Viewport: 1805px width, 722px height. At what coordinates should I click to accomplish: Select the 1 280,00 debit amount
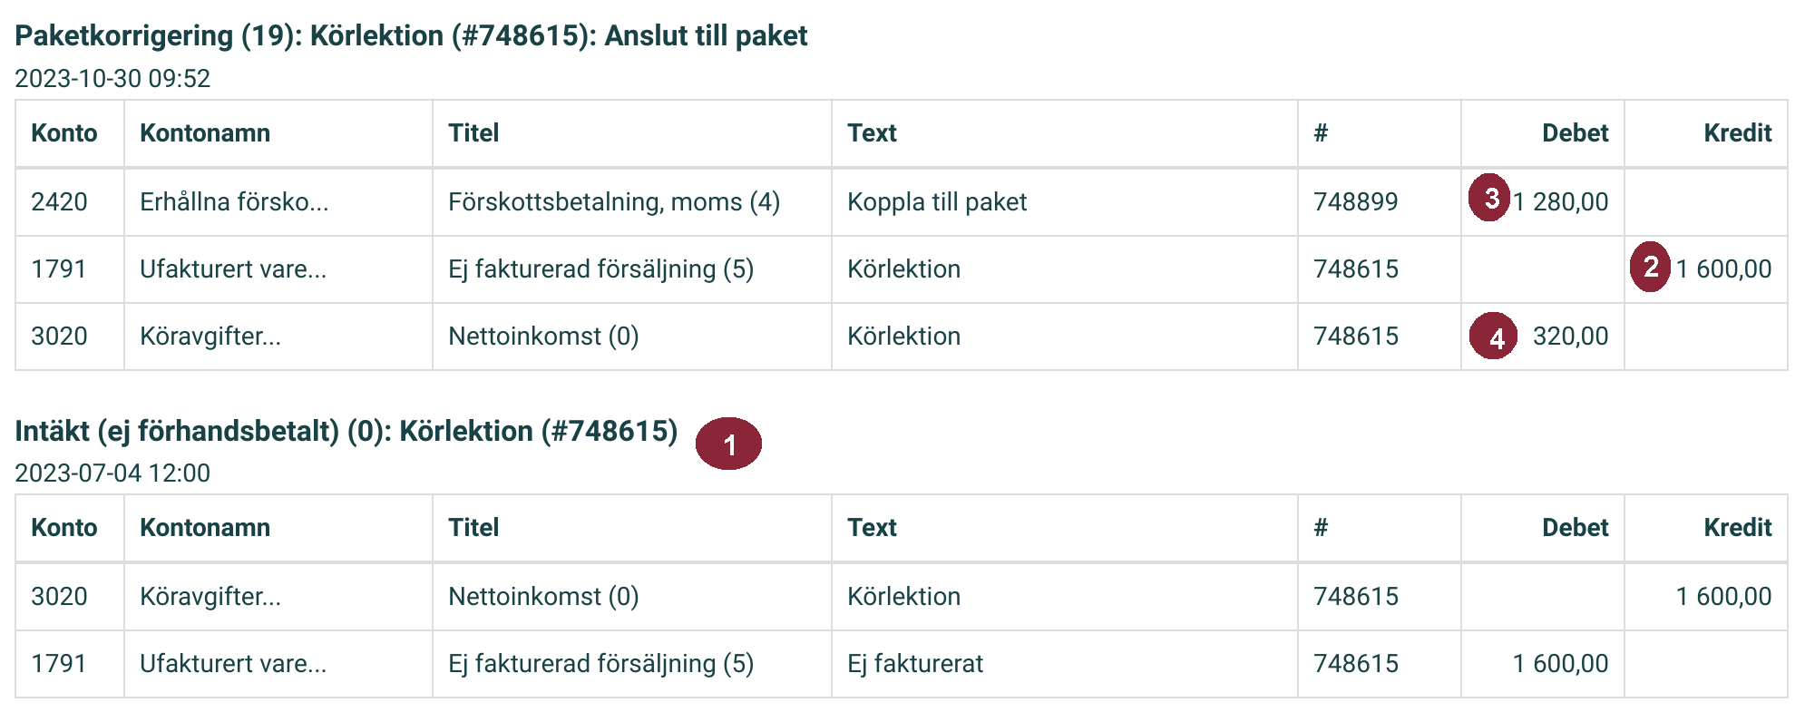pyautogui.click(x=1561, y=201)
